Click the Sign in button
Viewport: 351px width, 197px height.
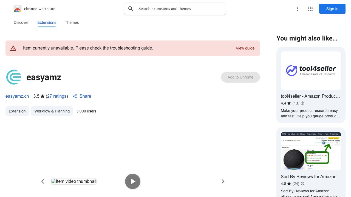(332, 9)
